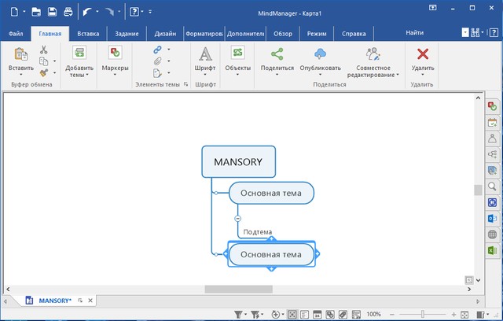This screenshot has width=503, height=321.
Task: Click the red Удалить X icon
Action: tap(422, 53)
